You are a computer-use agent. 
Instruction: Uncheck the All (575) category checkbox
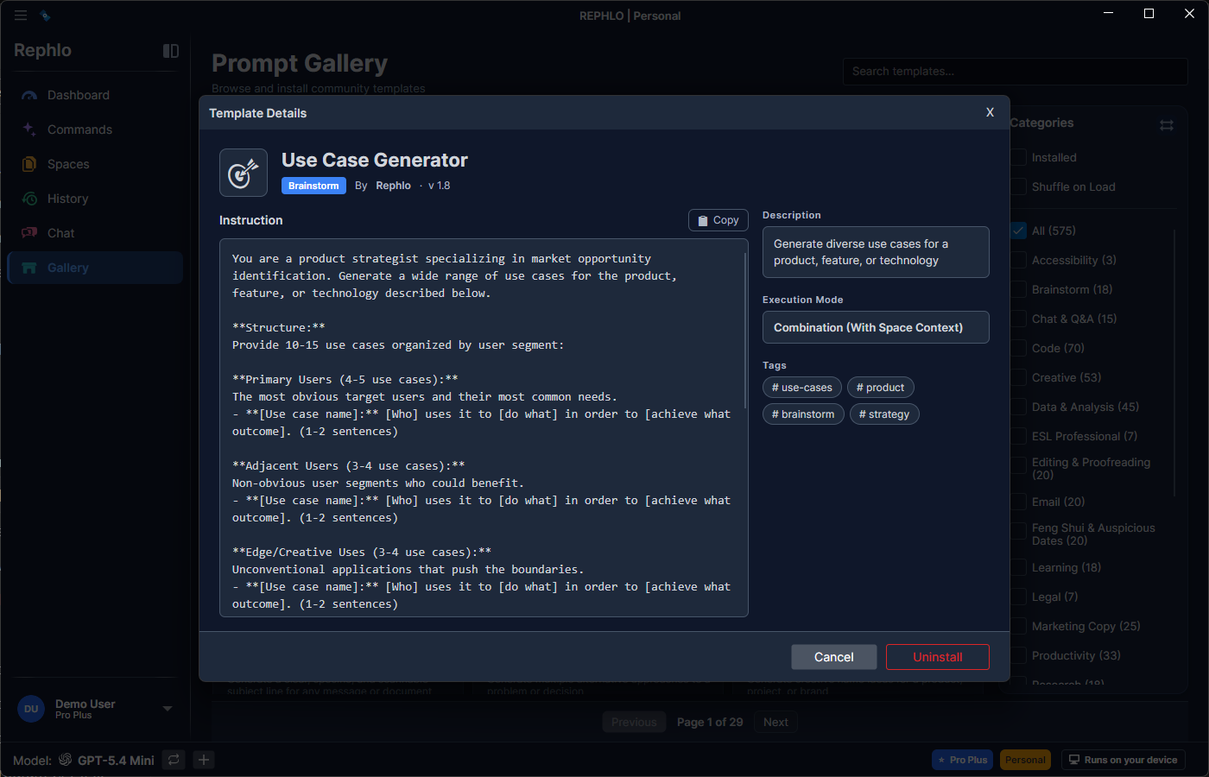coord(1018,231)
